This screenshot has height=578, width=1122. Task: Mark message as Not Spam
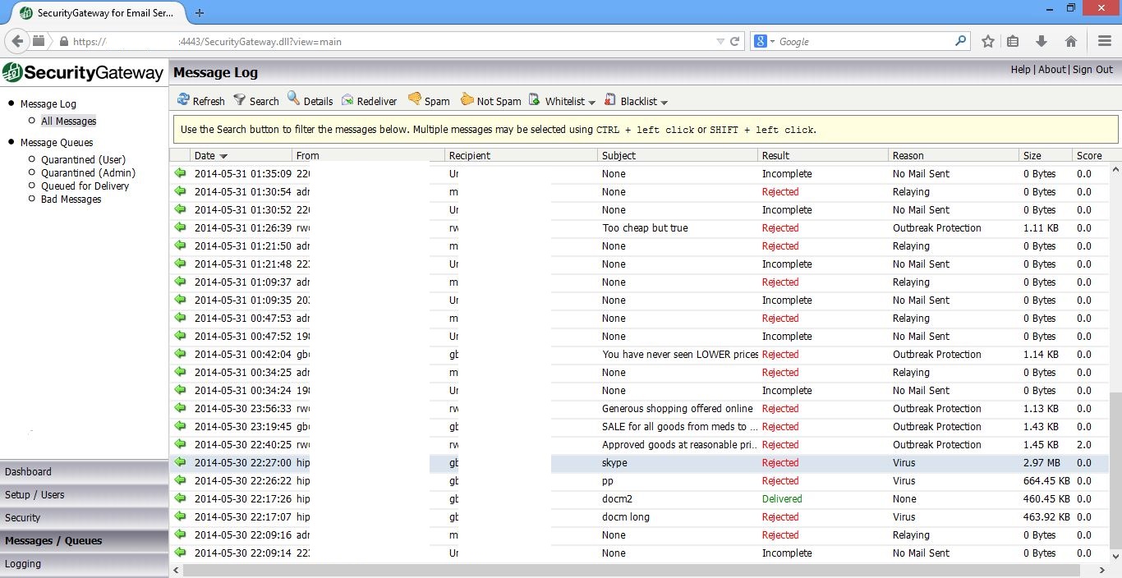[467, 100]
